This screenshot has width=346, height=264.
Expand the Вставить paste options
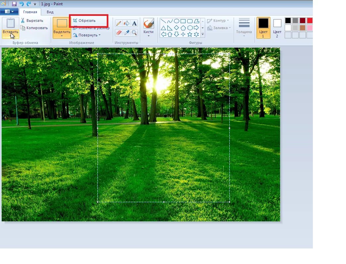click(x=10, y=34)
